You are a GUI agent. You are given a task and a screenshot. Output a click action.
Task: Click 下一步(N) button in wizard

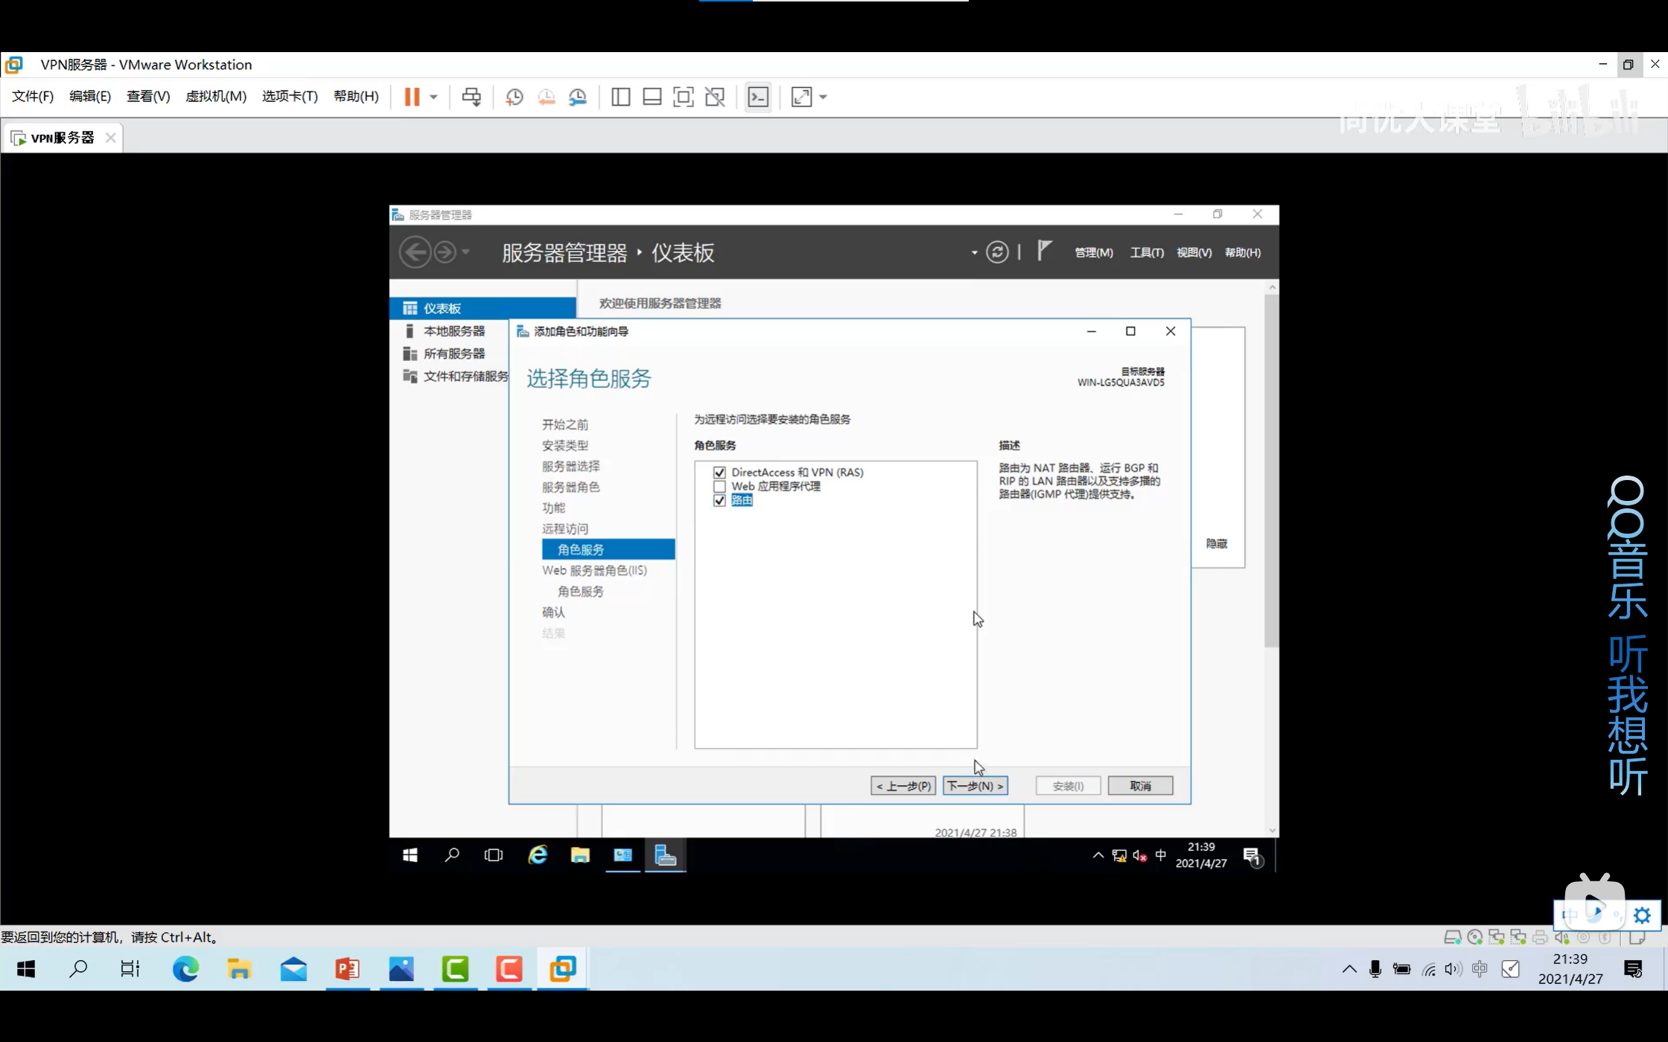(x=975, y=786)
